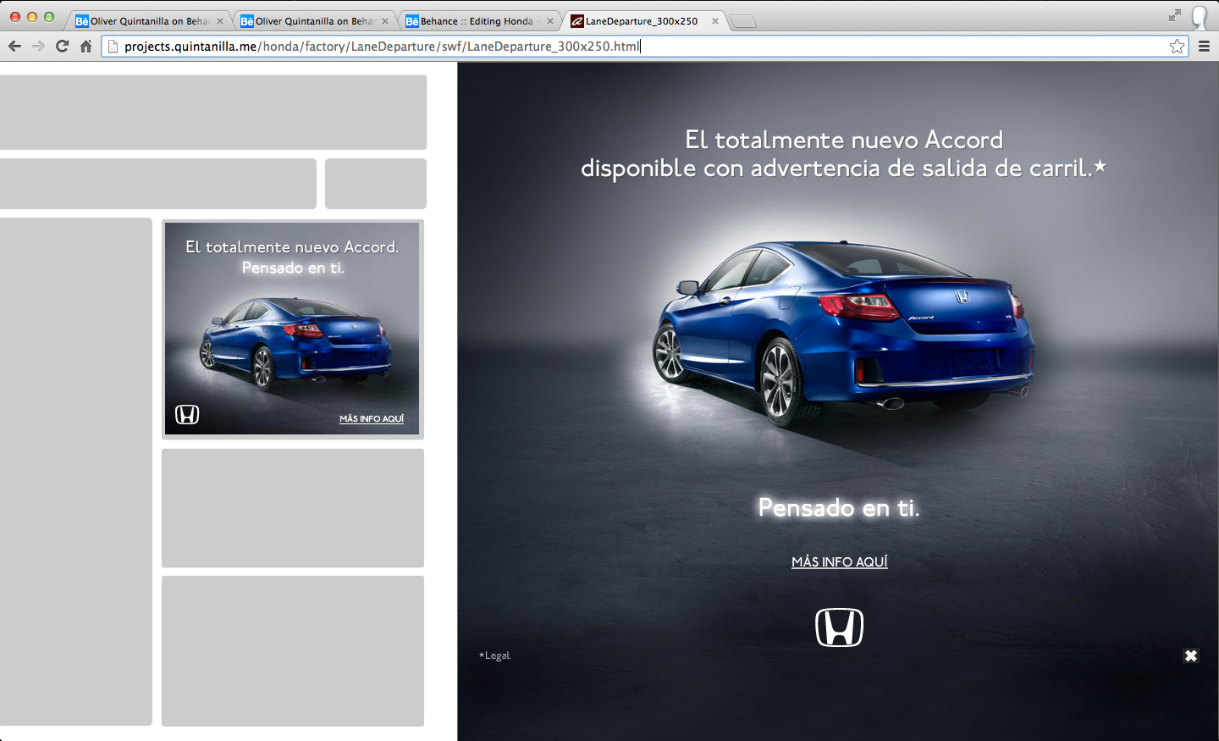This screenshot has height=741, width=1219.
Task: Close the LaneDeparture_300x250 tab
Action: (715, 21)
